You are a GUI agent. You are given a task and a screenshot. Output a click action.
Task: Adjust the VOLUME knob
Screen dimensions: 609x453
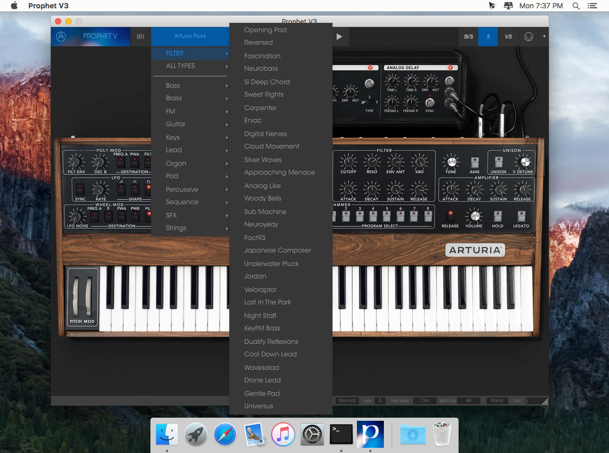475,215
